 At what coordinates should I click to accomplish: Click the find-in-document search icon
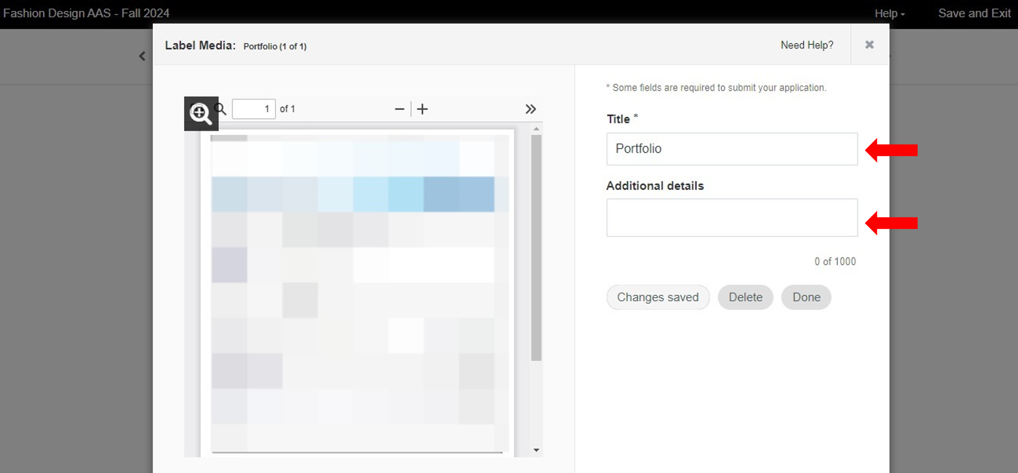[x=221, y=109]
